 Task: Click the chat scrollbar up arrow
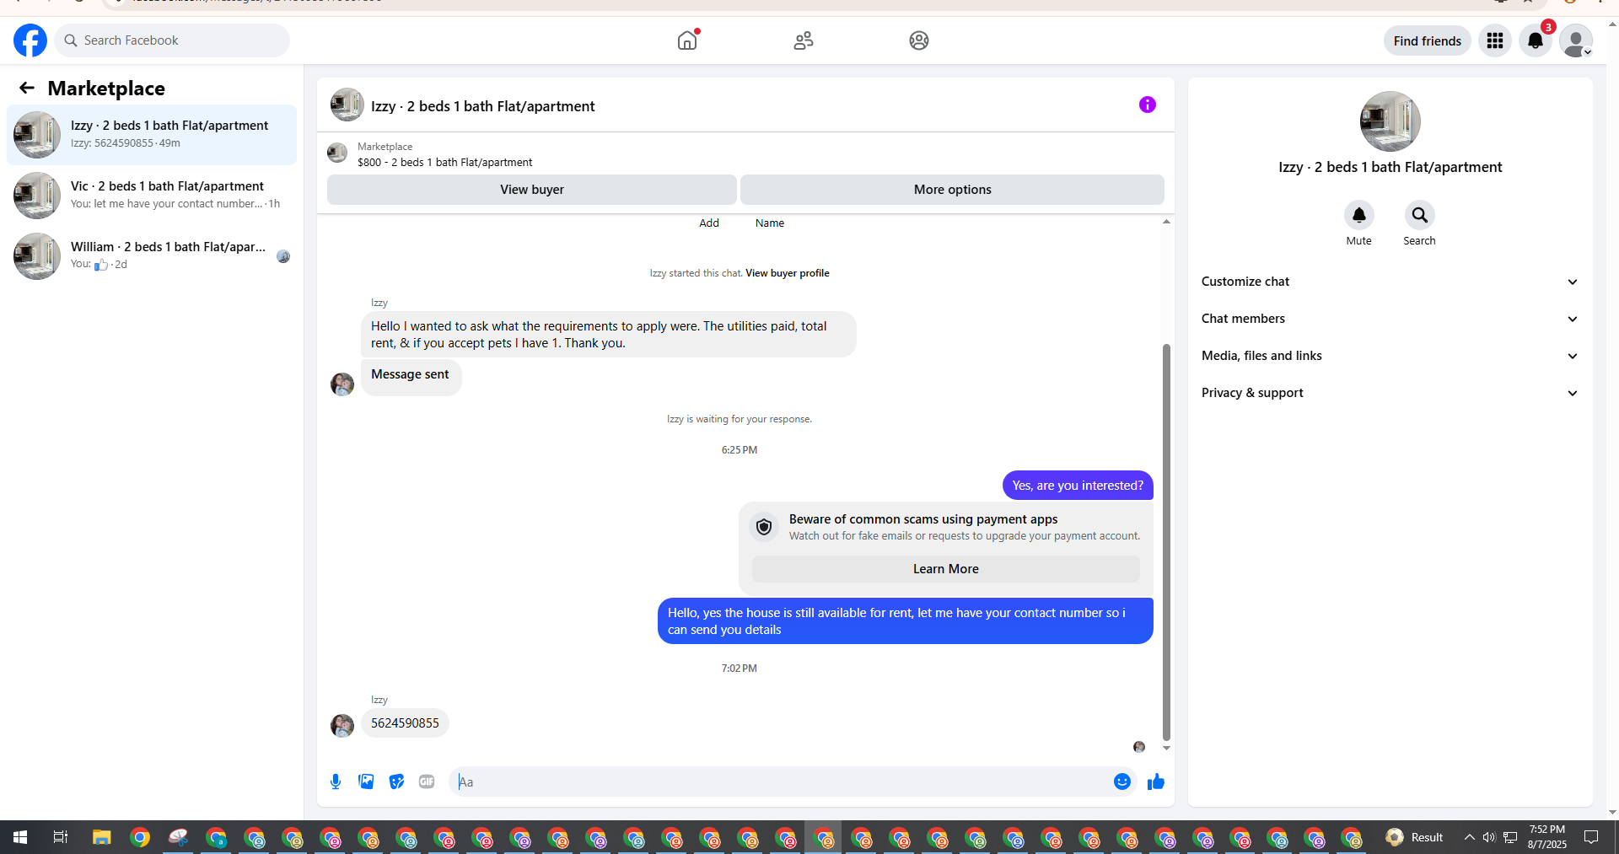(x=1166, y=222)
